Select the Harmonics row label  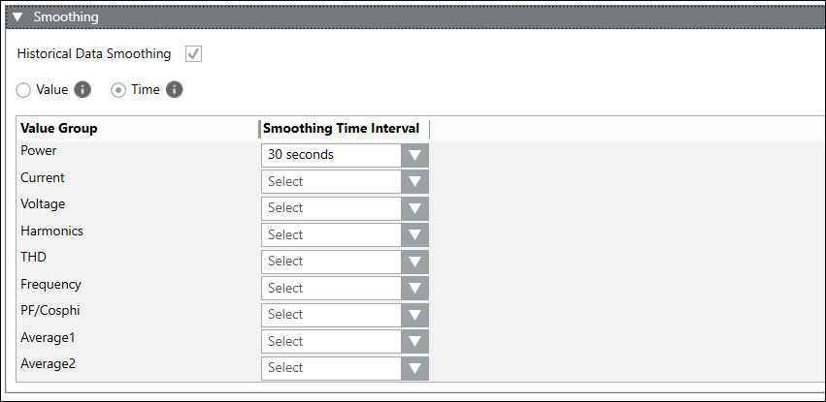pyautogui.click(x=51, y=232)
